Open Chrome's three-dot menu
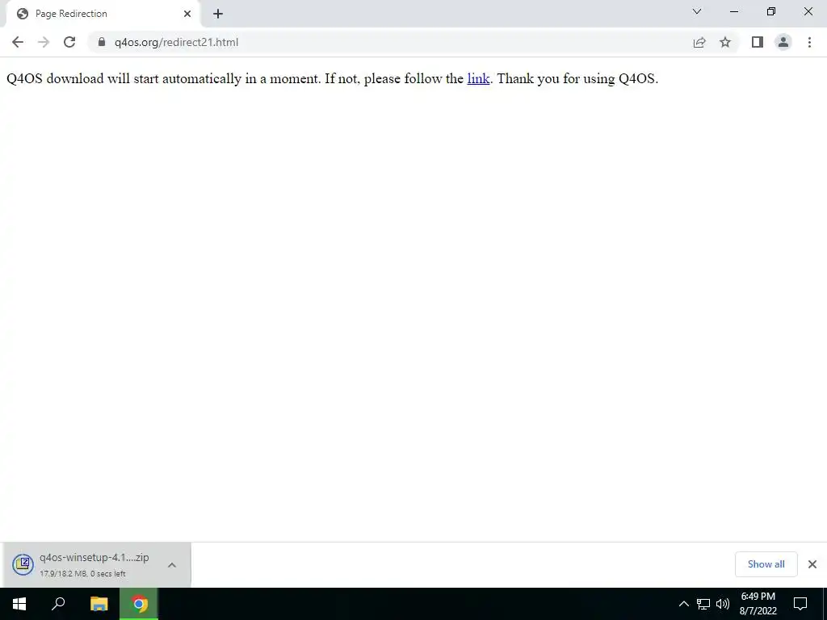Viewport: 827px width, 620px height. pos(809,42)
